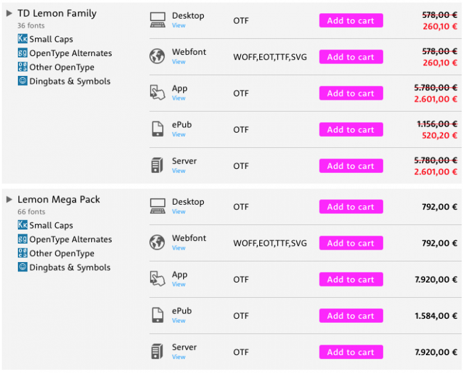Click the Desktop laptop icon for TD Lemon Family
Image resolution: width=463 pixels, height=373 pixels.
tap(157, 20)
